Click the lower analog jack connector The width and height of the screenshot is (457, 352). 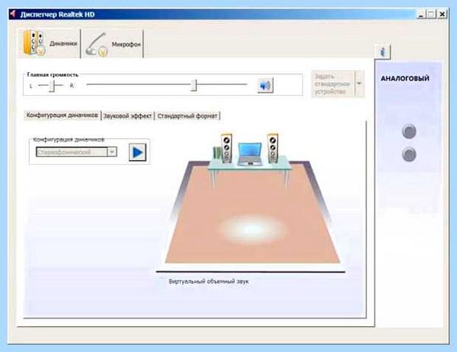pyautogui.click(x=409, y=154)
